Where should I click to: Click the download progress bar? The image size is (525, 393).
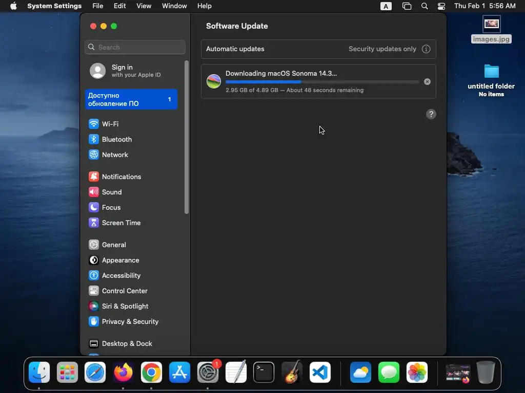(322, 82)
